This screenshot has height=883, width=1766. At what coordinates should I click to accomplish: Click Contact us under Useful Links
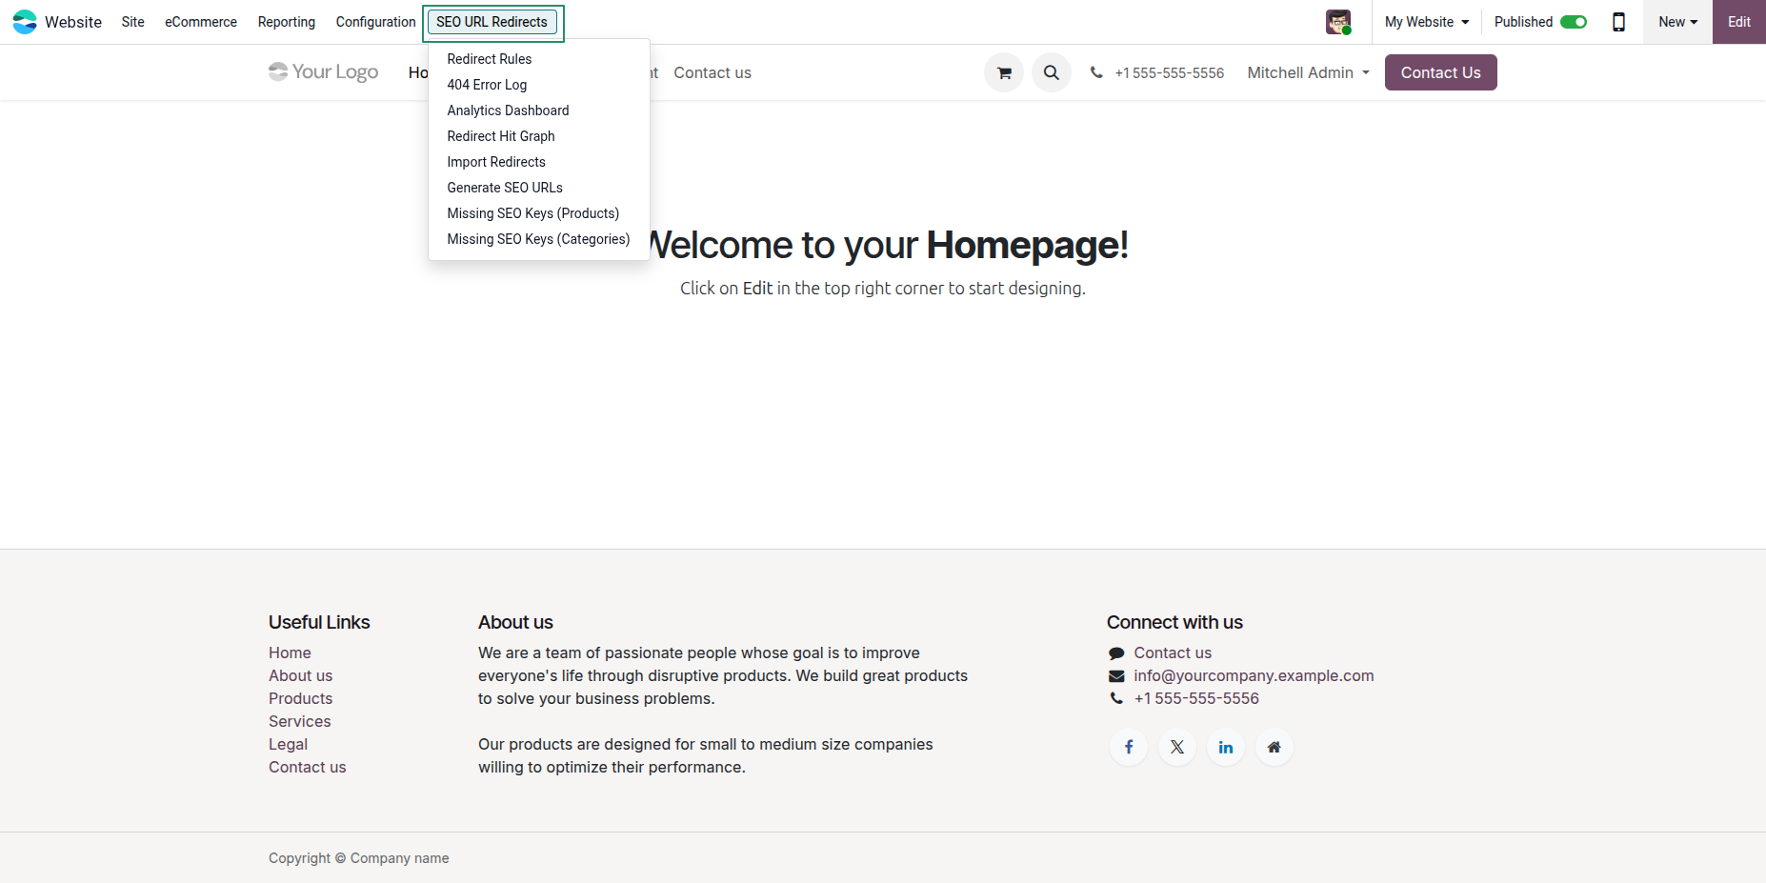pyautogui.click(x=308, y=767)
